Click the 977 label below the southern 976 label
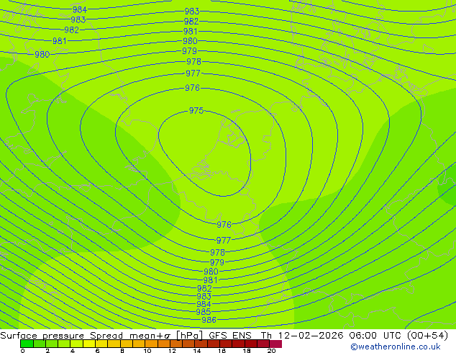The height and width of the screenshot is (353, 456). [x=224, y=241]
